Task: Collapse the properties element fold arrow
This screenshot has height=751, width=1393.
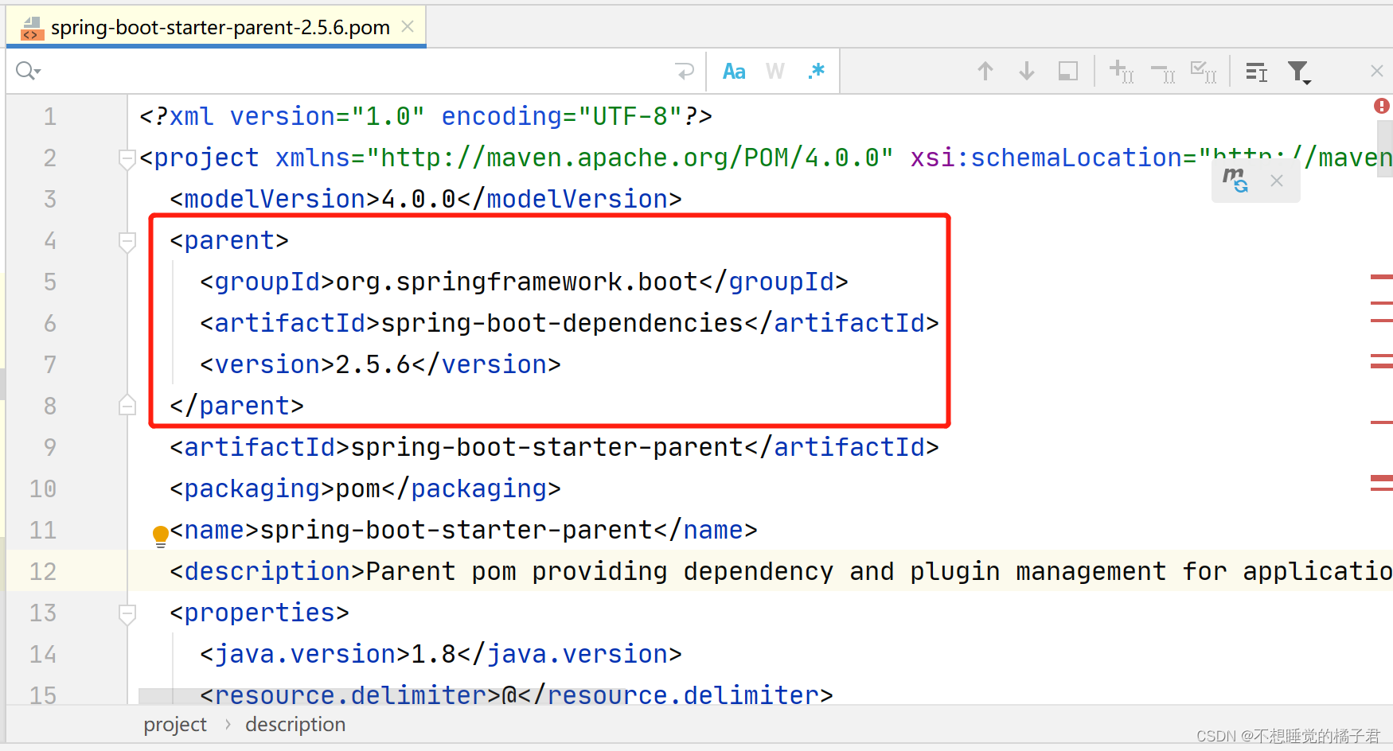Action: (x=127, y=613)
